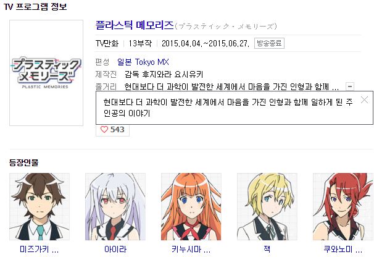Open the 잭 character name link

tap(267, 249)
